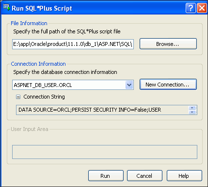This screenshot has width=208, height=187.
Task: Click the question mark help title button
Action: pyautogui.click(x=191, y=8)
